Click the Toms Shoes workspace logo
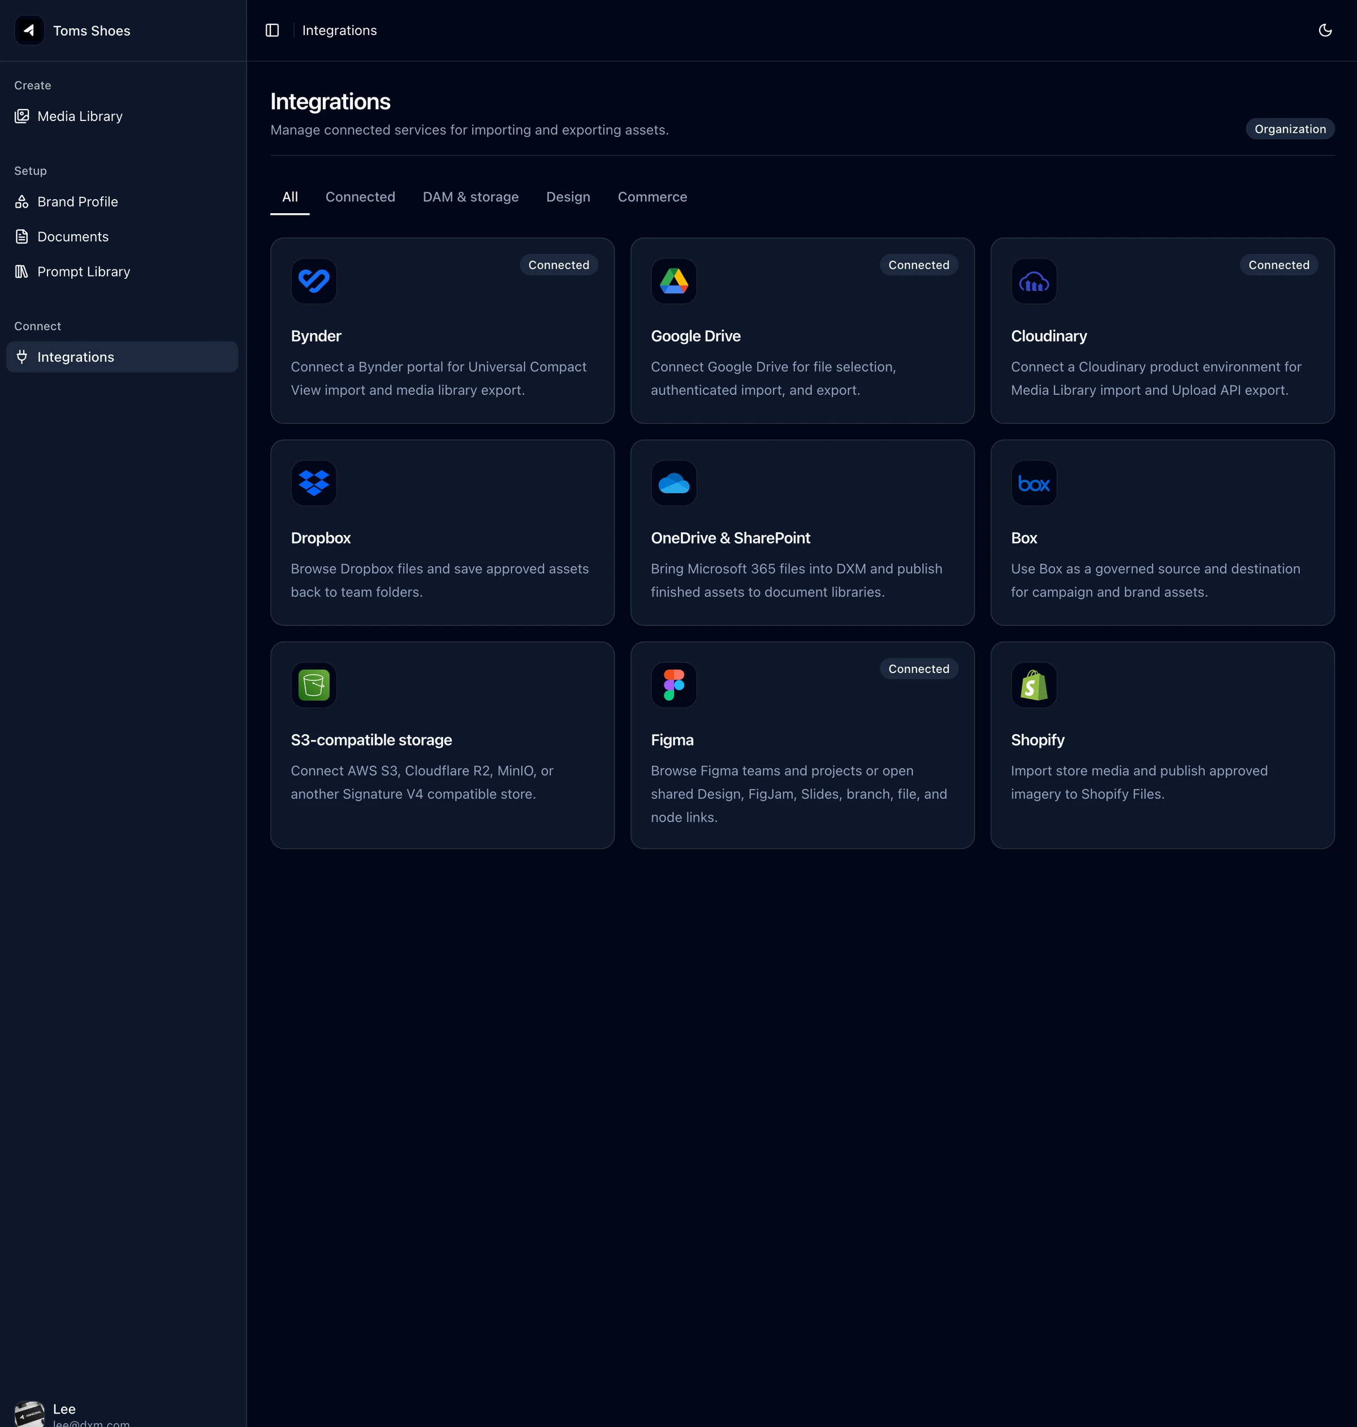The height and width of the screenshot is (1427, 1357). point(29,31)
